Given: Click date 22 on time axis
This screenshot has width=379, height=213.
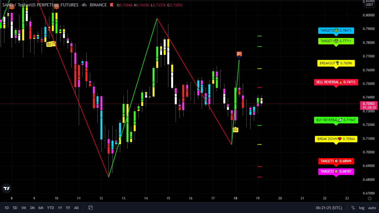Looking at the screenshot, I should point(325,198).
